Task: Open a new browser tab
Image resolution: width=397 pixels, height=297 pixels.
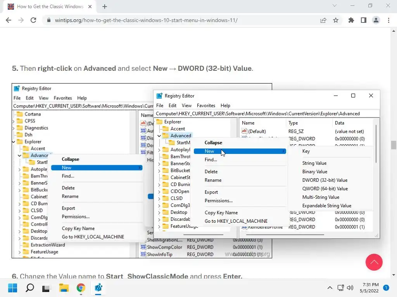Action: (x=105, y=7)
